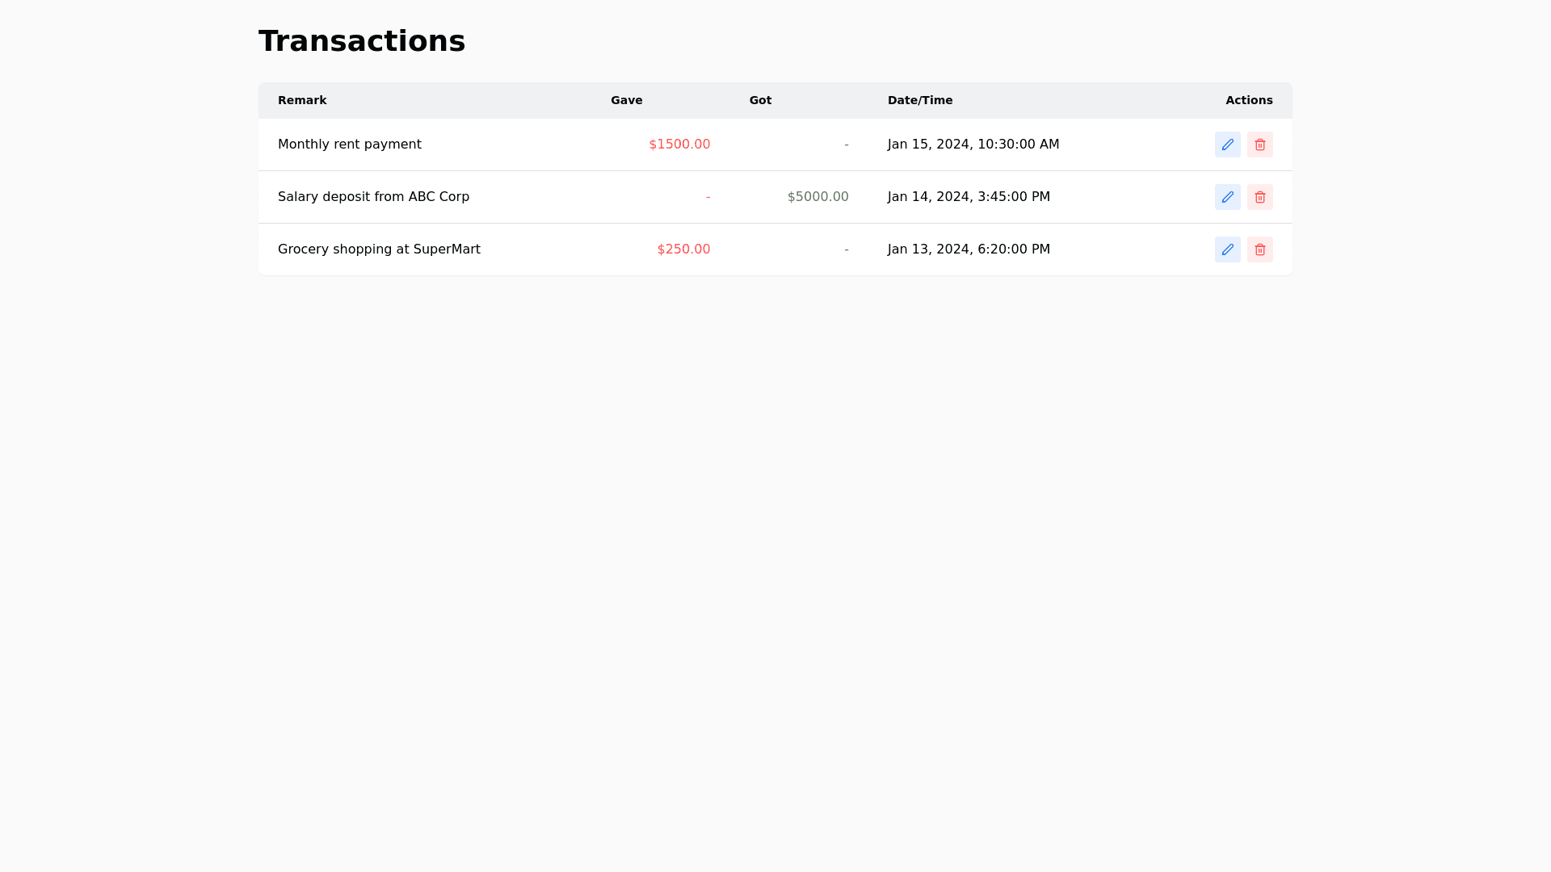Click Grocery shopping at SuperMart remark

point(379,249)
